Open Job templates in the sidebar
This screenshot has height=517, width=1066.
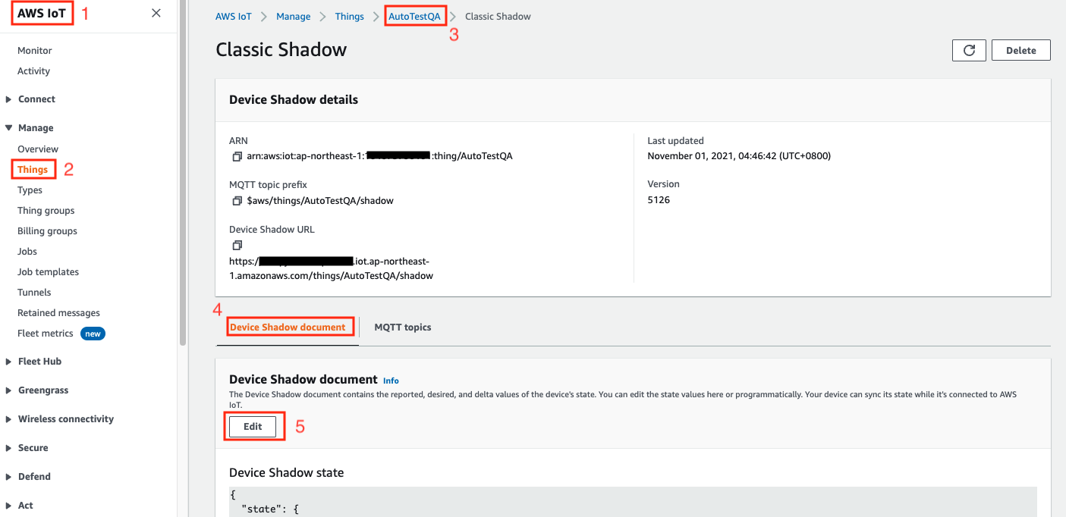[48, 272]
